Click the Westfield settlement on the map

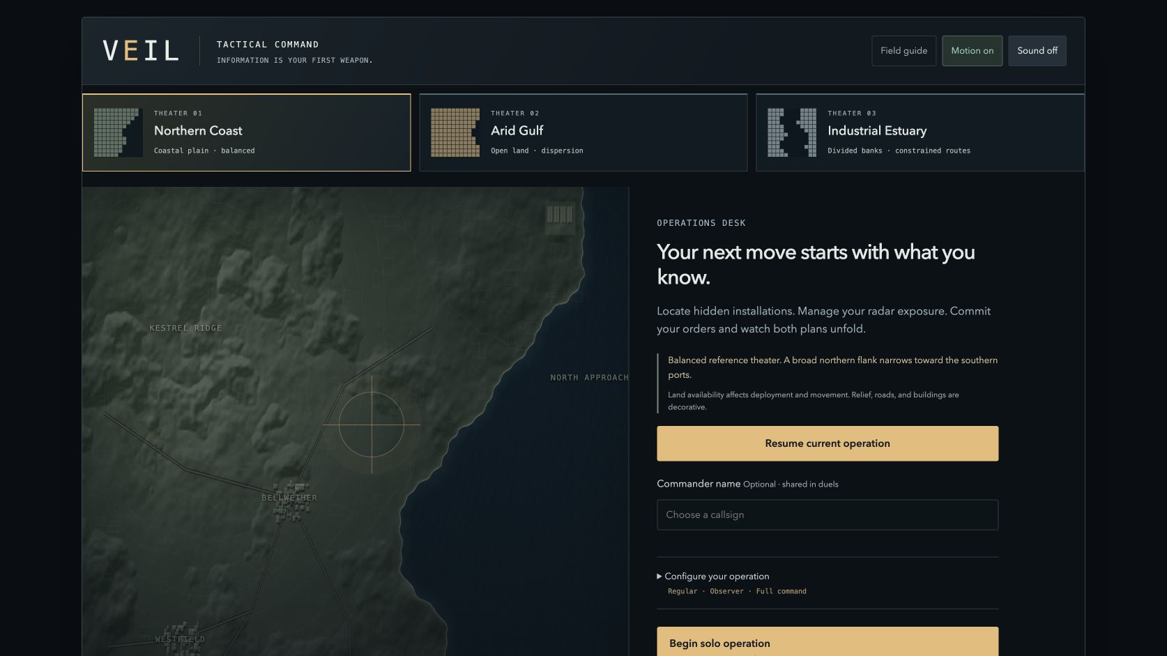tap(180, 639)
